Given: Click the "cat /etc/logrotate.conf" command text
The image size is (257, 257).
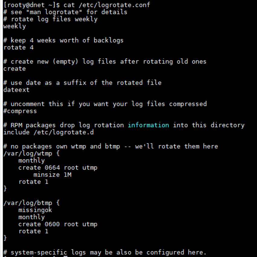Looking at the screenshot, I should point(106,5).
